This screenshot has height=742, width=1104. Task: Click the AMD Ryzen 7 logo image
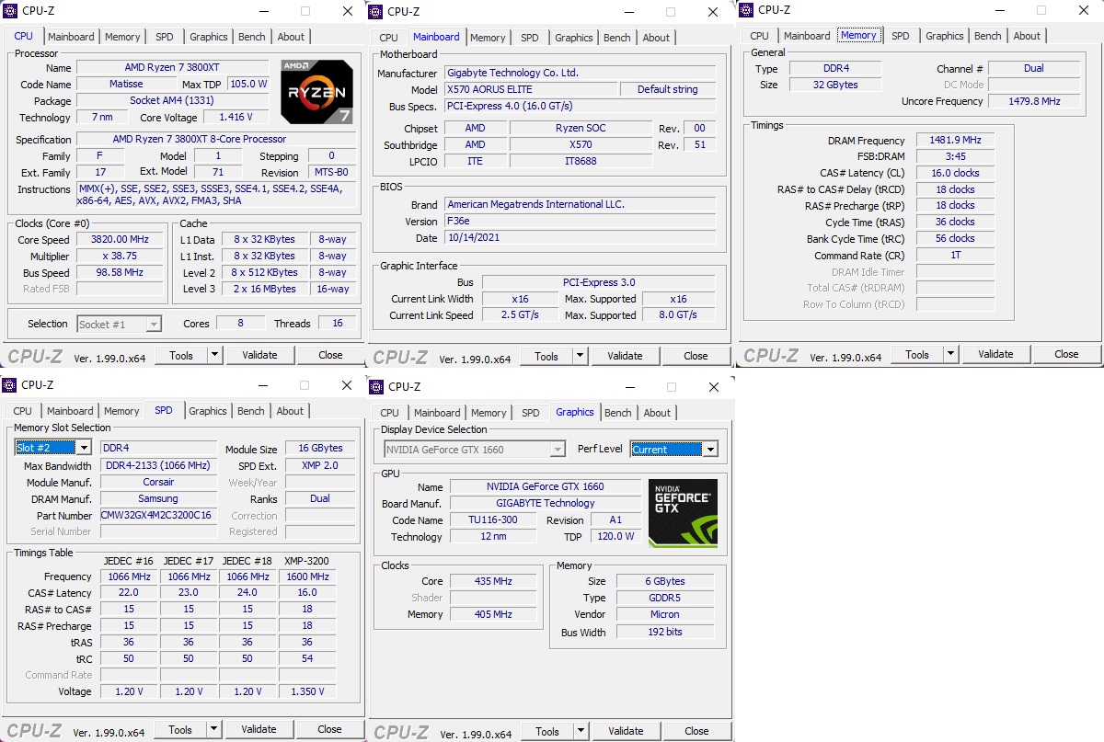click(316, 92)
